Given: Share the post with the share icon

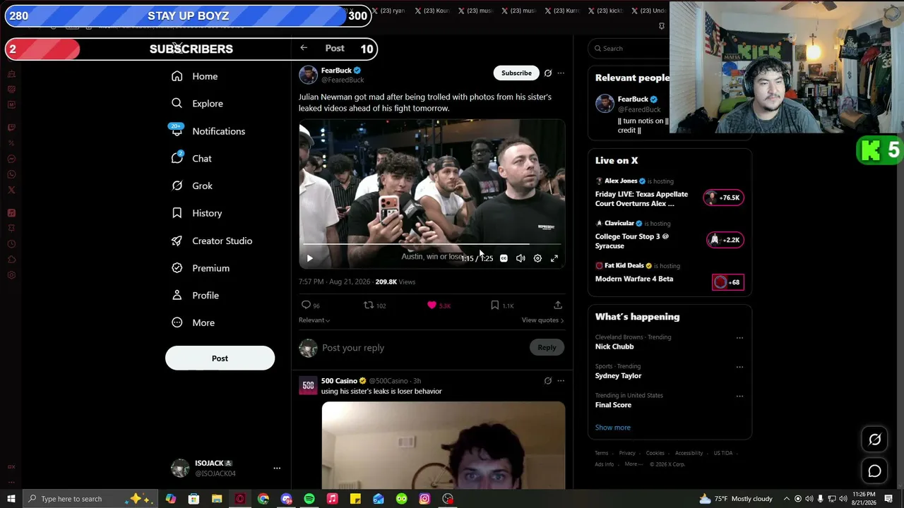Looking at the screenshot, I should [x=558, y=305].
